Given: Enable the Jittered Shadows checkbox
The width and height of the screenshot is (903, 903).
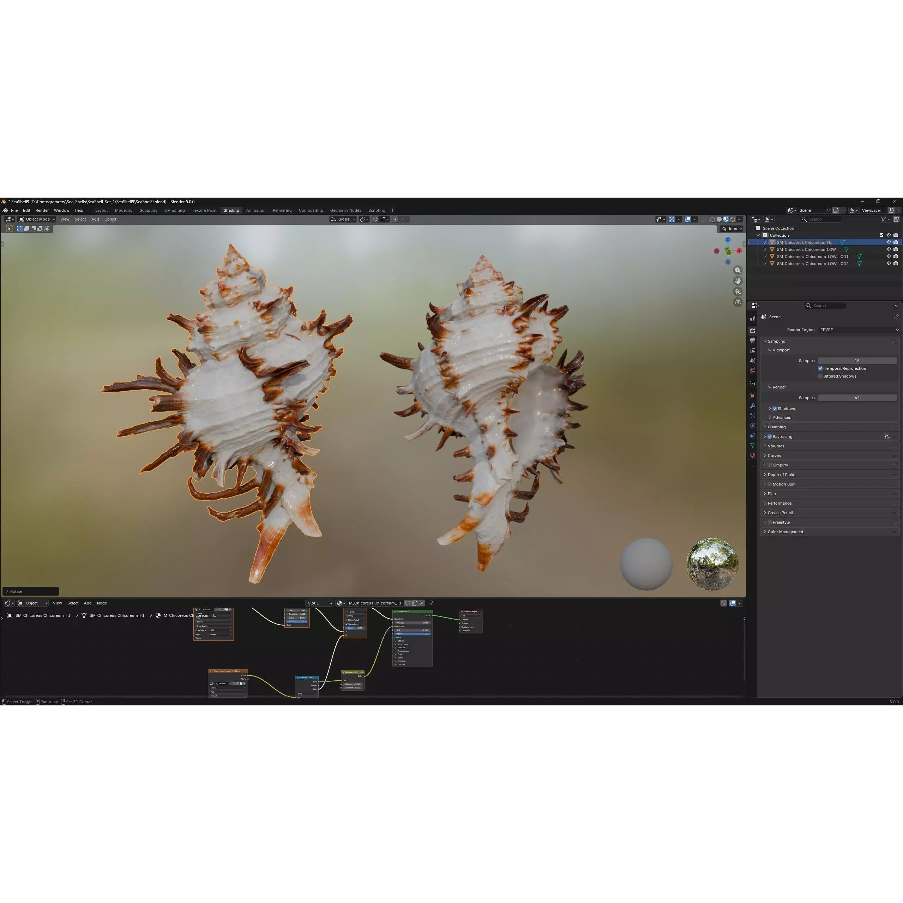Looking at the screenshot, I should pos(820,376).
